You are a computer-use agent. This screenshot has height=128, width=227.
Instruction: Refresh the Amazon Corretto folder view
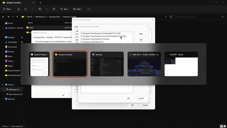171,17
